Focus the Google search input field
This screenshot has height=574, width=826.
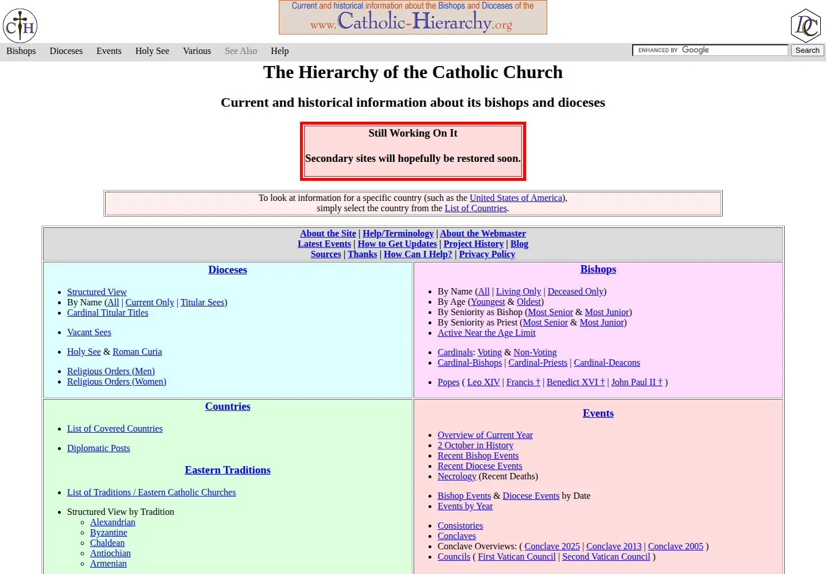(x=710, y=51)
